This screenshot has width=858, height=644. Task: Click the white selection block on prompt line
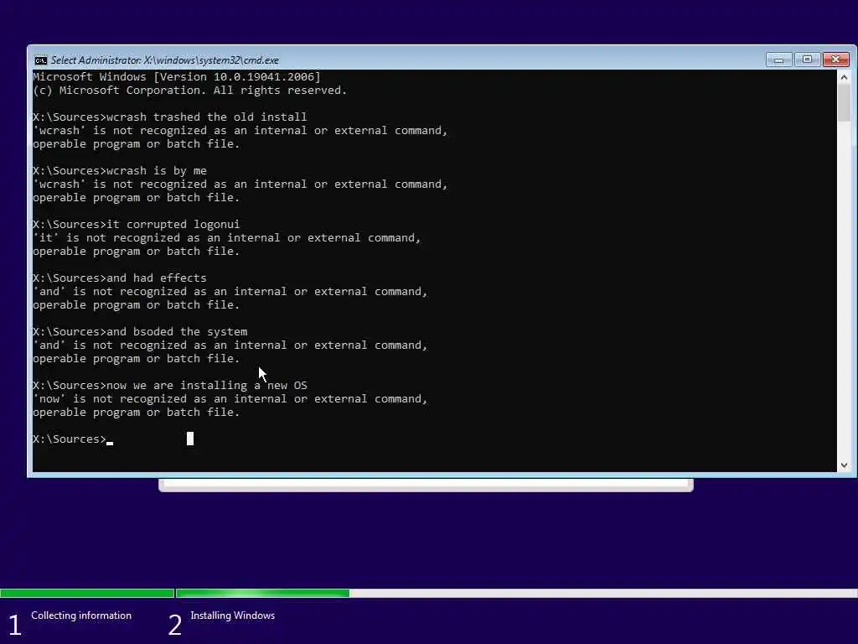tap(190, 439)
